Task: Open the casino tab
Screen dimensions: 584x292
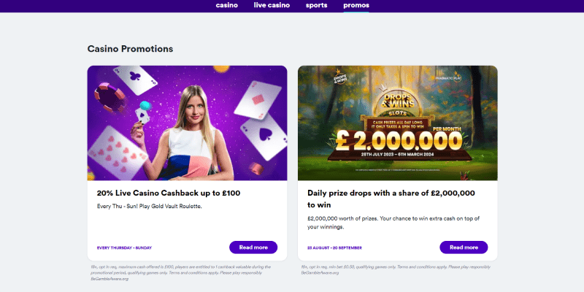Action: pos(227,5)
